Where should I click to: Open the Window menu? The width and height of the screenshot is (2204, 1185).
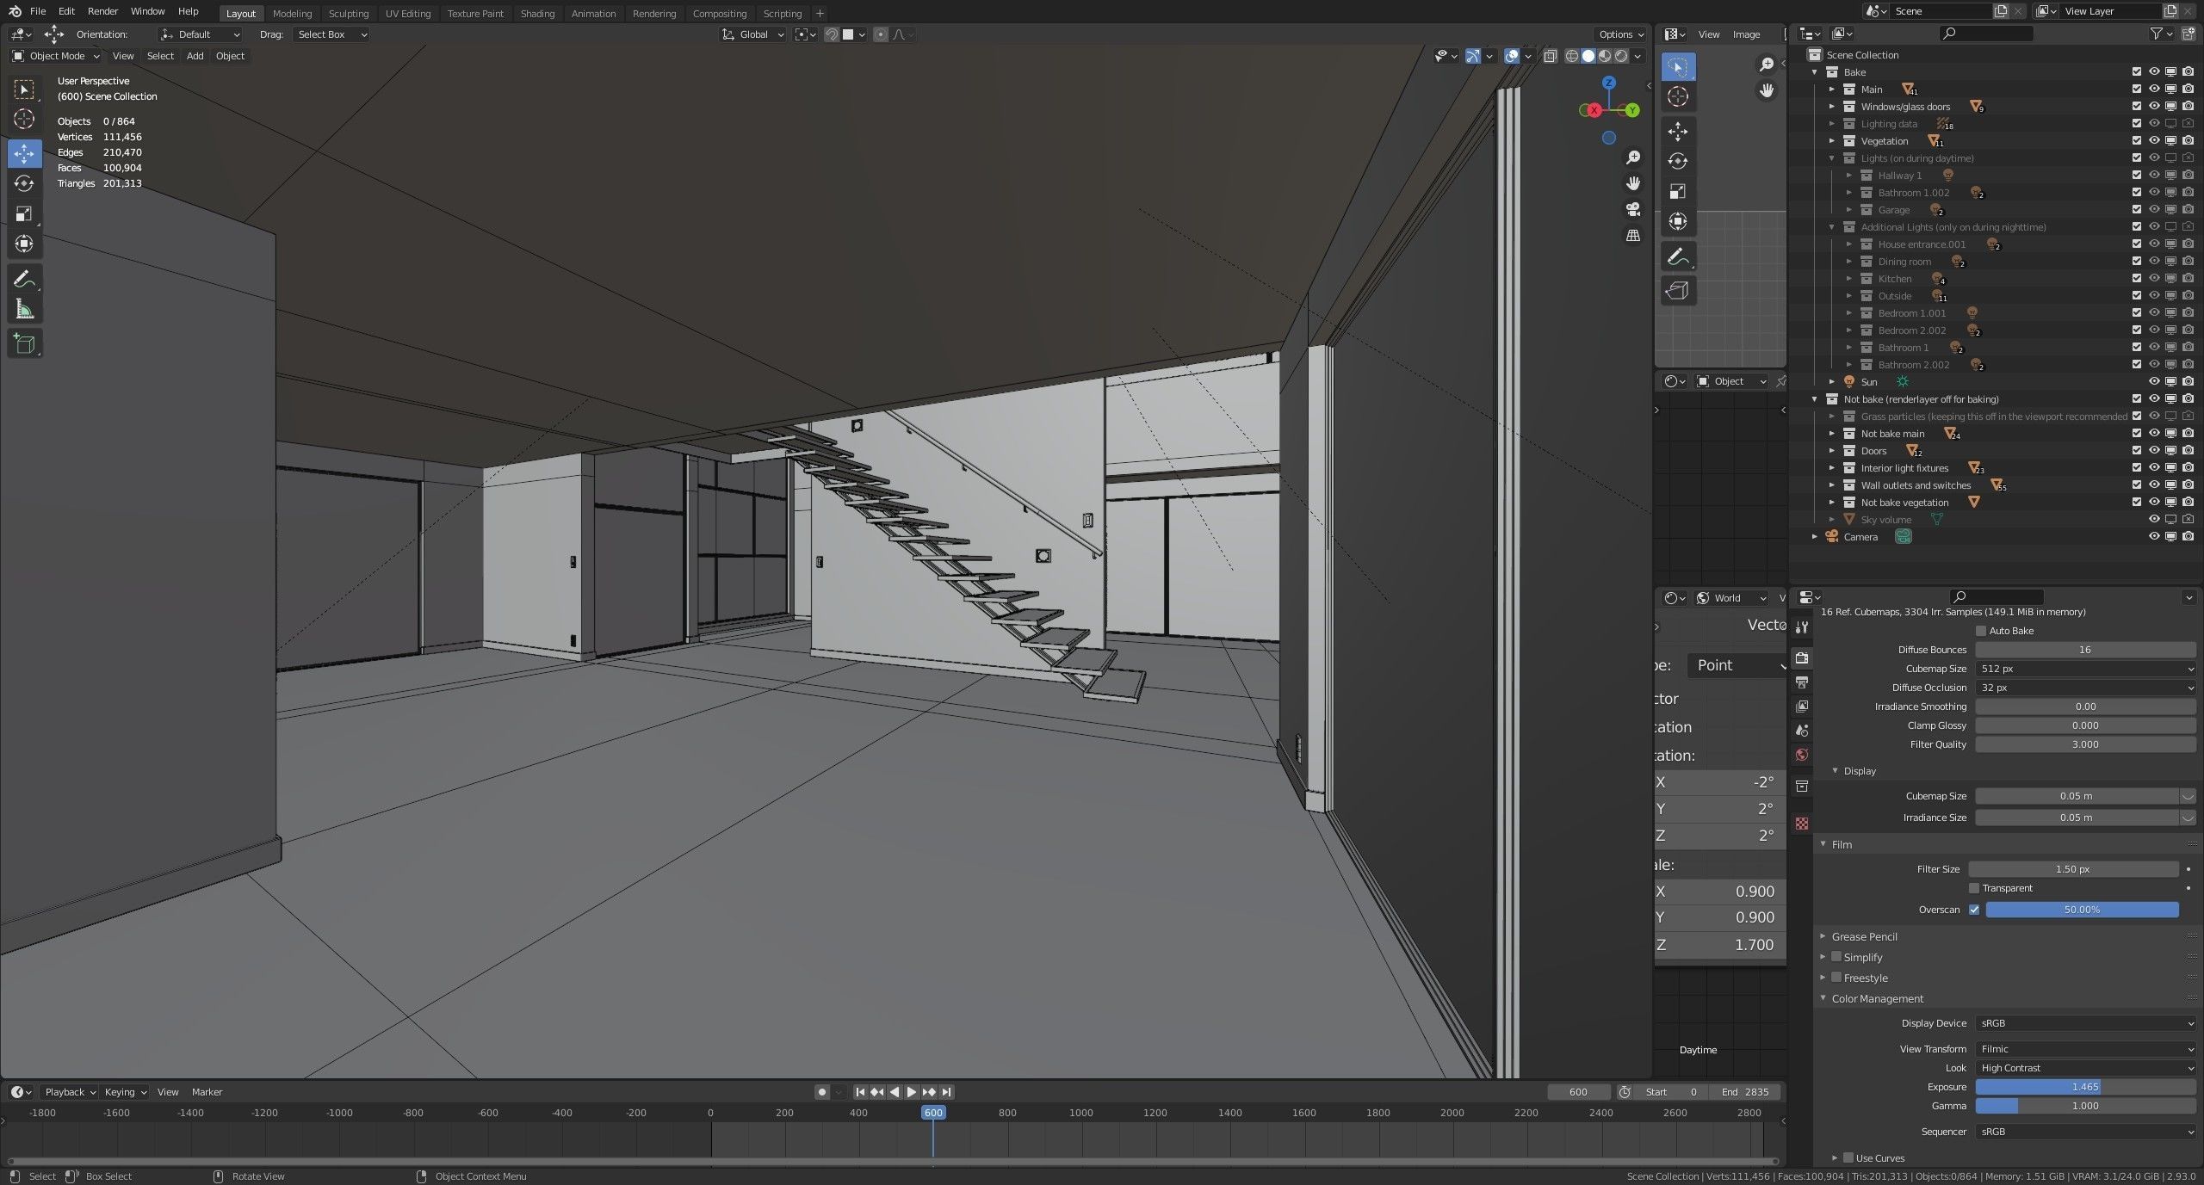coord(147,11)
